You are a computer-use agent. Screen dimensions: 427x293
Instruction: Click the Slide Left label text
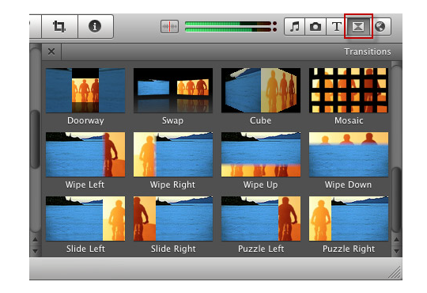[x=85, y=249]
